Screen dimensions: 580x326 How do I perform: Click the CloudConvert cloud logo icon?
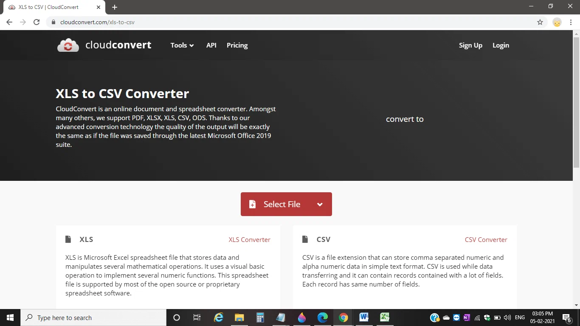tap(68, 45)
